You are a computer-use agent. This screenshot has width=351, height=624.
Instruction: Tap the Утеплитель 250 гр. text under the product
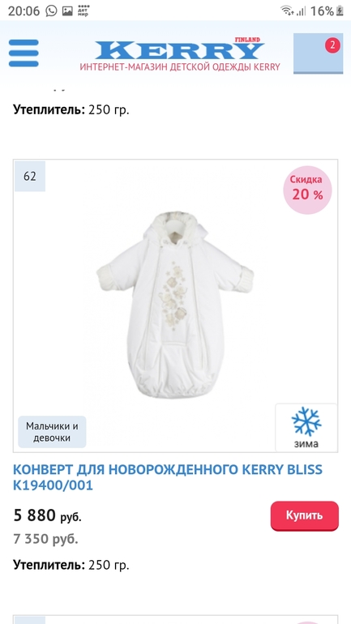71,565
